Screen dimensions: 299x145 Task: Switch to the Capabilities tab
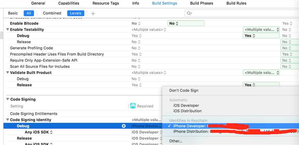coord(68,3)
